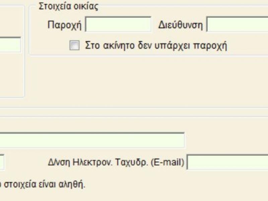Viewport: 268px width, 201px height.
Task: Toggle the "Στο ακίνητο δεν υπάρχει παροχή" checkbox
Action: point(74,46)
